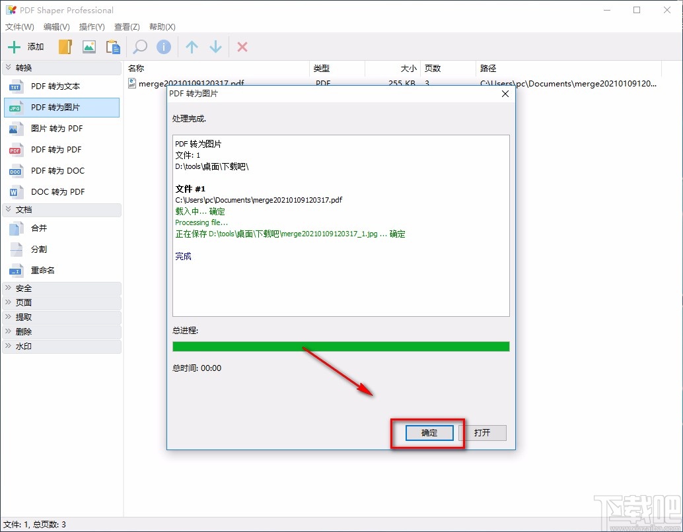Click the move-up arrow toolbar icon

point(191,46)
